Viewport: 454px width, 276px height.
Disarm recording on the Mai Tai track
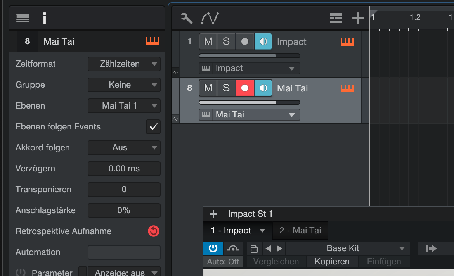[245, 88]
